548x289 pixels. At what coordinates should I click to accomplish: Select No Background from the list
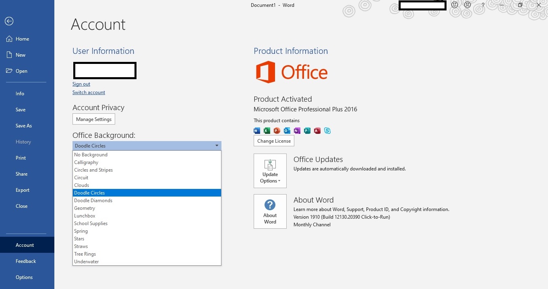[147, 155]
